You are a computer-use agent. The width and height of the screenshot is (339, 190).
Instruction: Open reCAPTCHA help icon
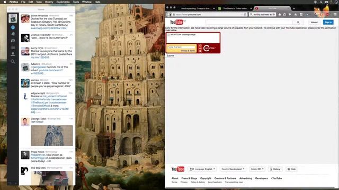click(x=200, y=51)
